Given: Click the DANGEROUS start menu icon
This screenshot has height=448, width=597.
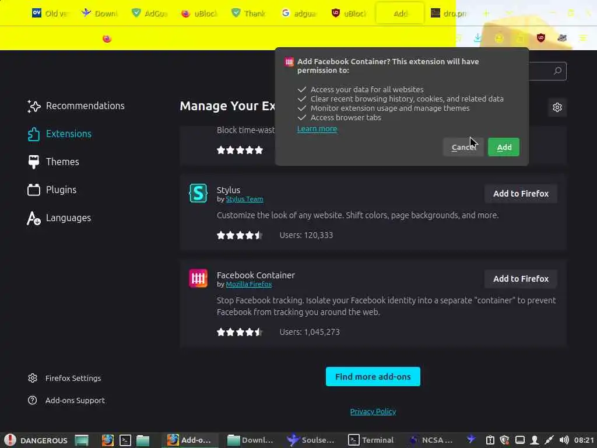Looking at the screenshot, I should pyautogui.click(x=10, y=440).
